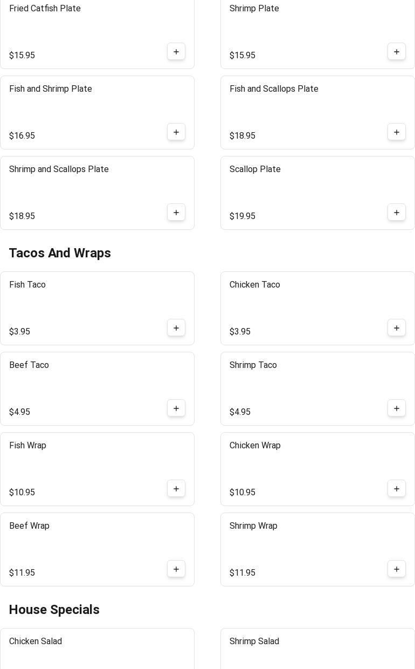415x669 pixels.
Task: Add Scallop Plate via plus icon
Action: [x=397, y=213]
